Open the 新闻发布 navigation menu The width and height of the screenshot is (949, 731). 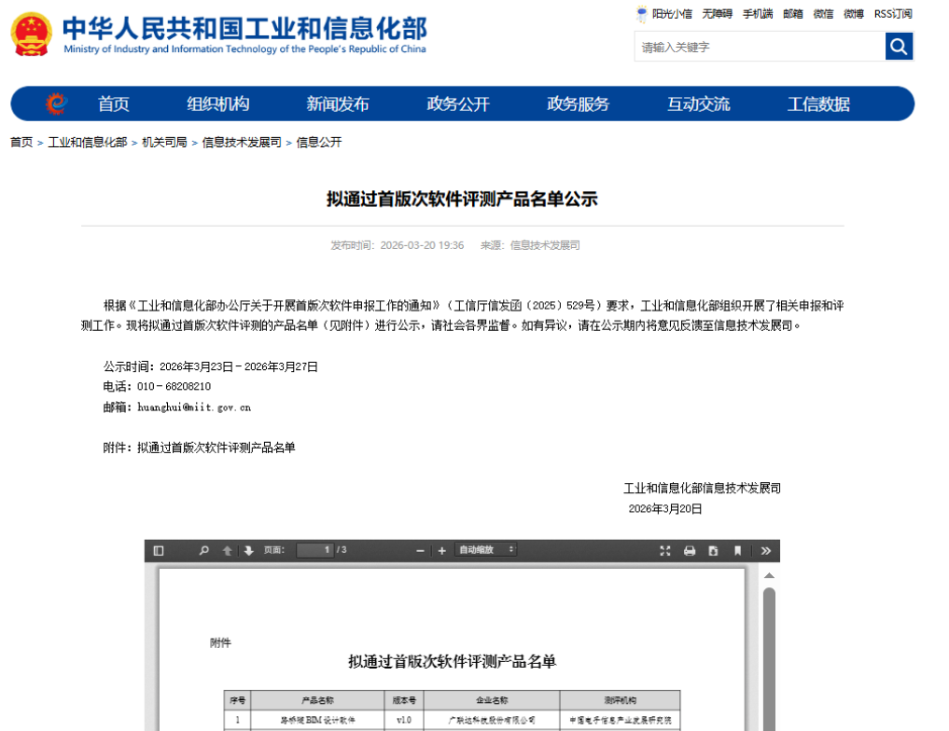click(x=338, y=104)
